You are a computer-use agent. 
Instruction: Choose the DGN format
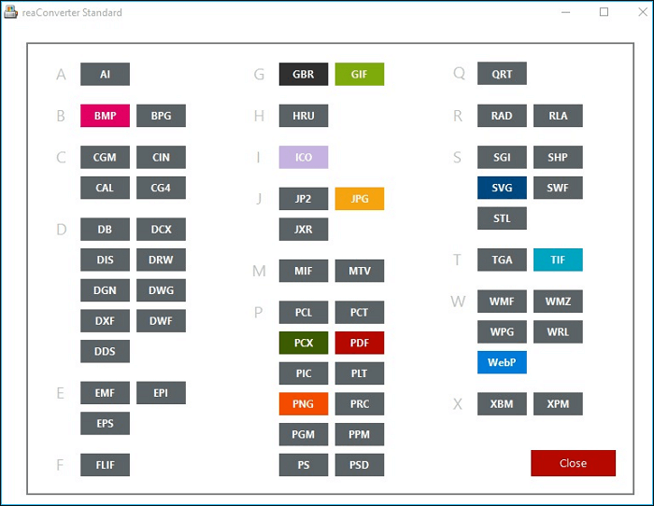pyautogui.click(x=105, y=290)
